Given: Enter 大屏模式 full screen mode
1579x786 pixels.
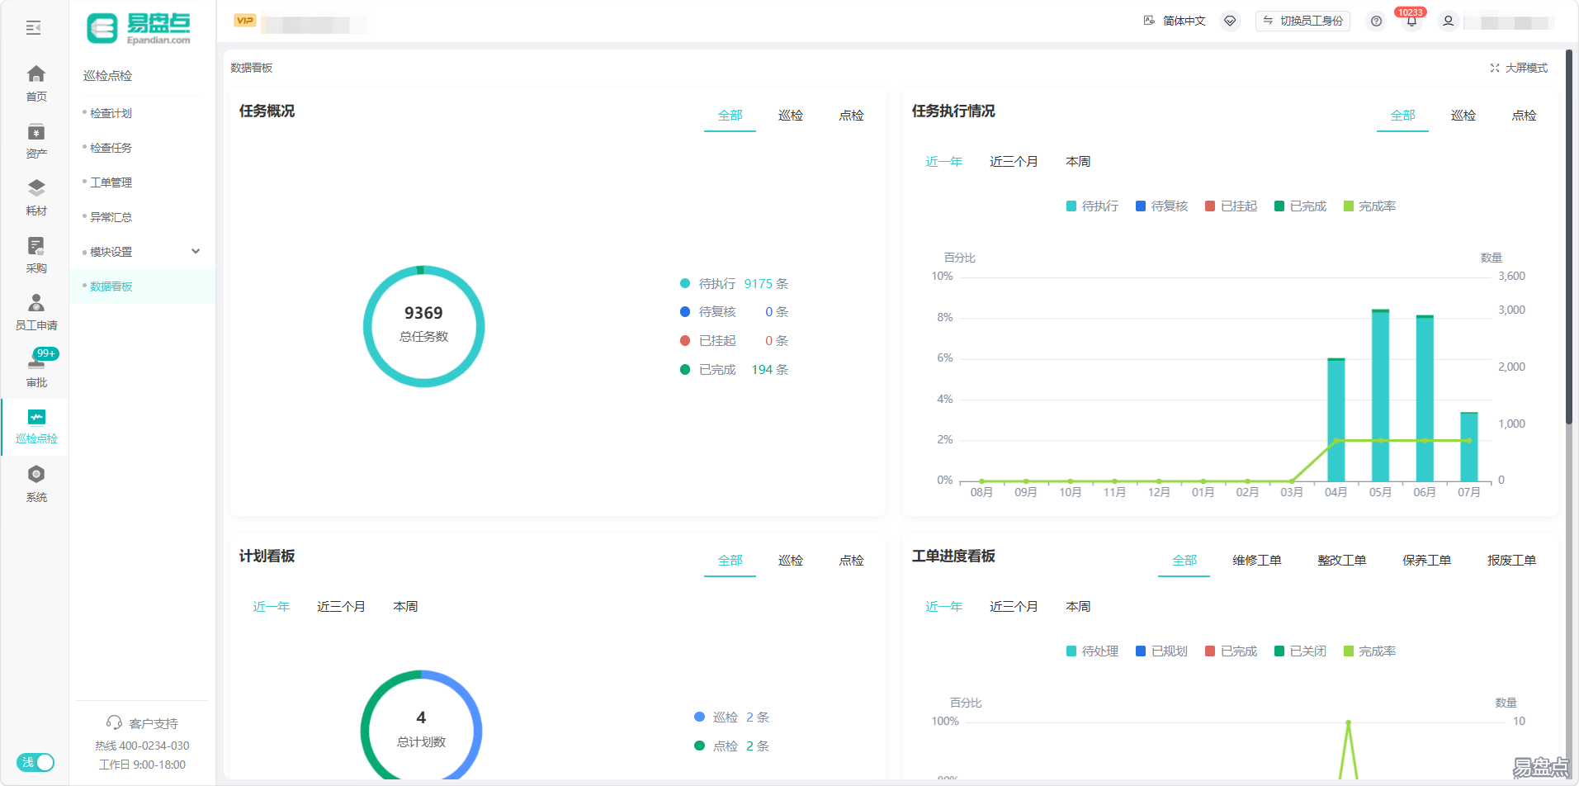Looking at the screenshot, I should click(x=1519, y=68).
